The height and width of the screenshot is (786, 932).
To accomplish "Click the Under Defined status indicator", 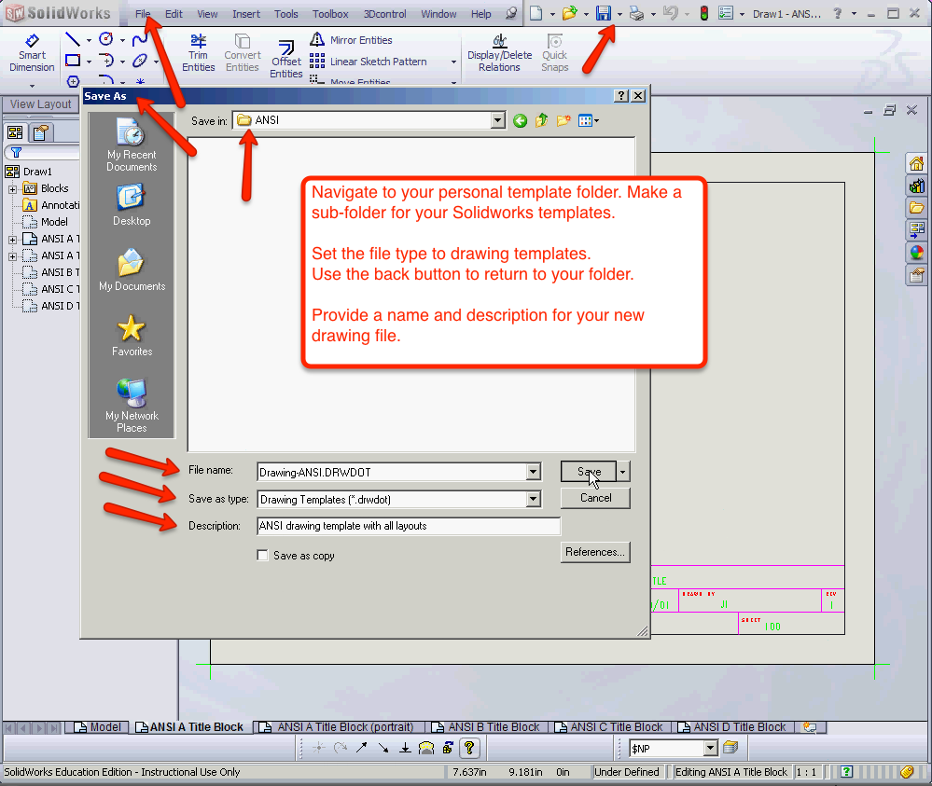I will [627, 771].
